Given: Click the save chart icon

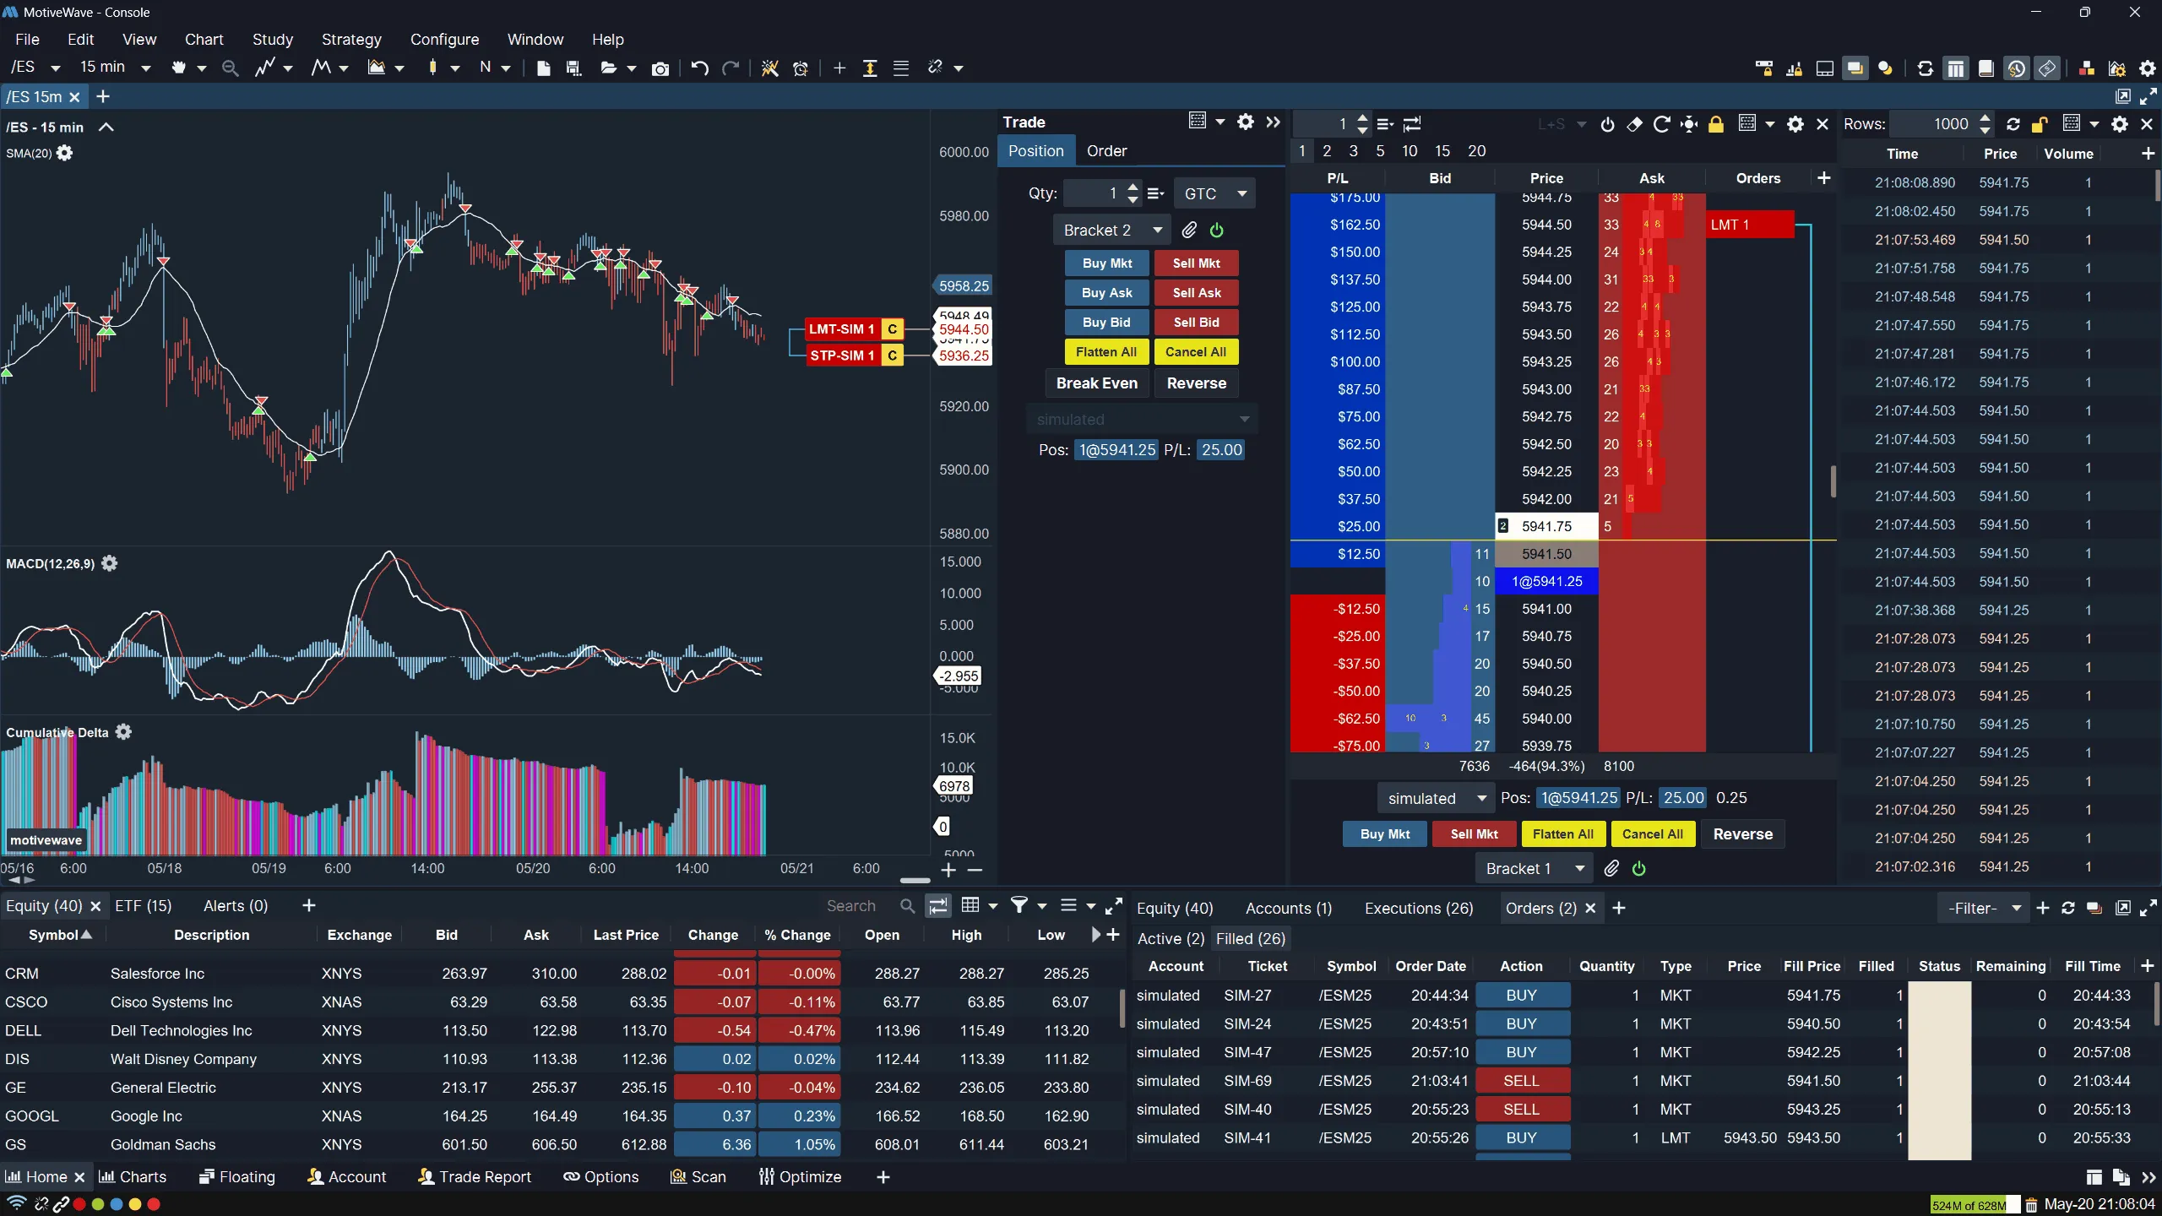Looking at the screenshot, I should [x=574, y=68].
